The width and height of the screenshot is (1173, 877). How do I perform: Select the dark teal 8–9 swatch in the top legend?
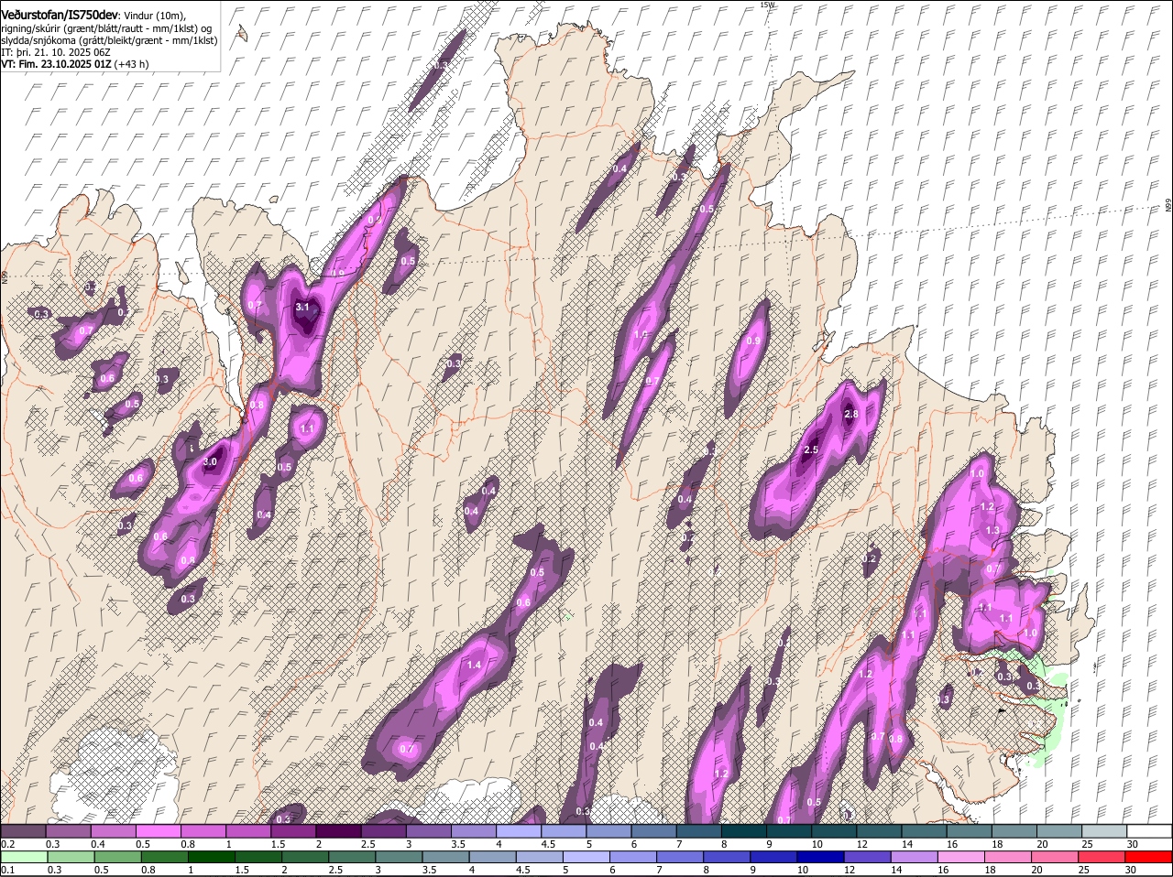(x=743, y=831)
